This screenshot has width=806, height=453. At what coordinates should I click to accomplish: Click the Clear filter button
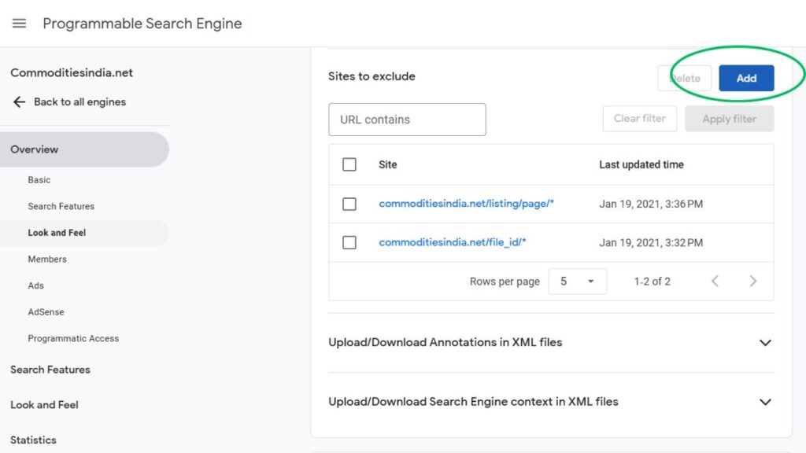click(x=639, y=119)
